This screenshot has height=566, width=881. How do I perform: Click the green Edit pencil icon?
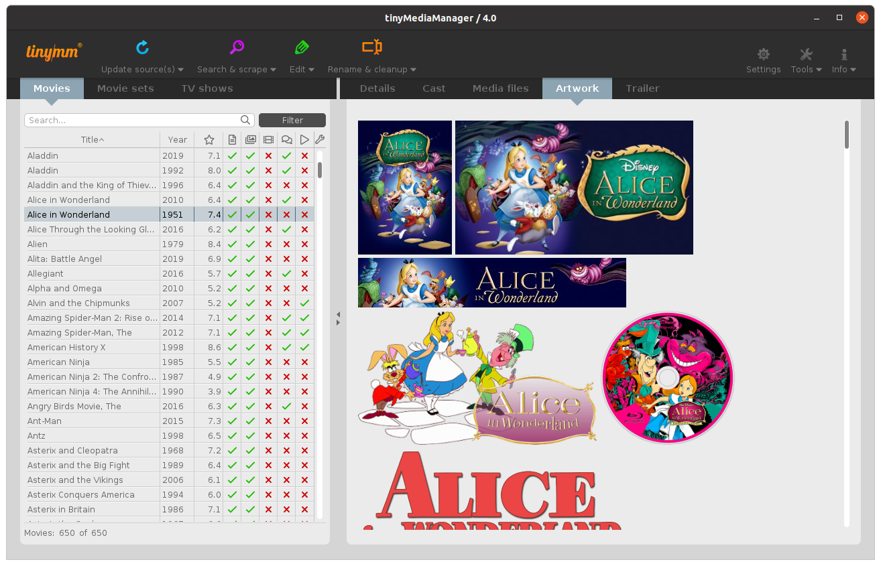coord(301,48)
